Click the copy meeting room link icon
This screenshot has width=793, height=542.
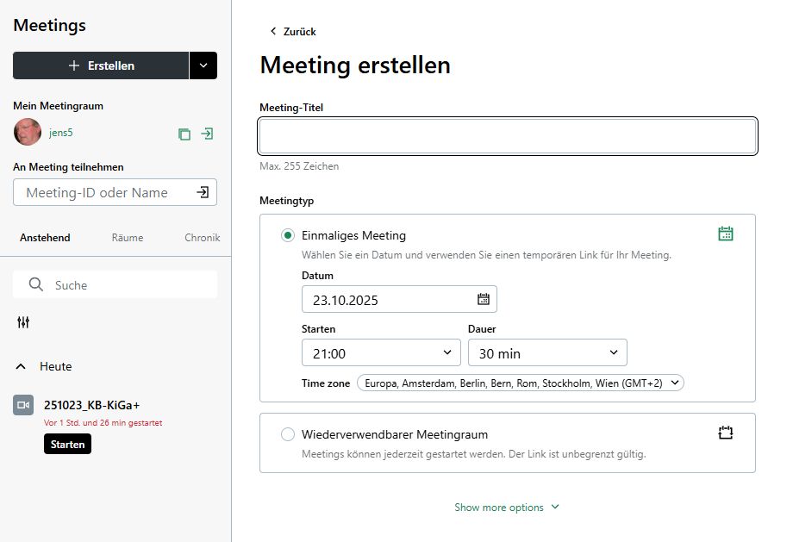[x=183, y=134]
